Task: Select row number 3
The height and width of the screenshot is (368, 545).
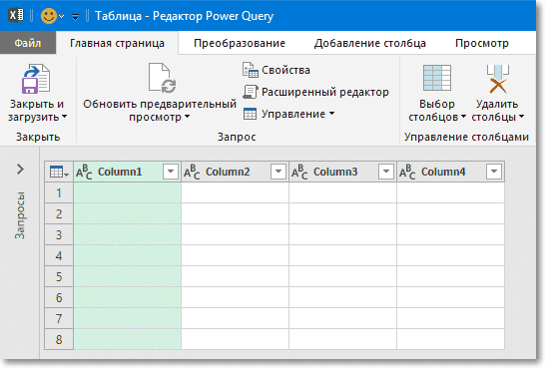Action: point(59,234)
